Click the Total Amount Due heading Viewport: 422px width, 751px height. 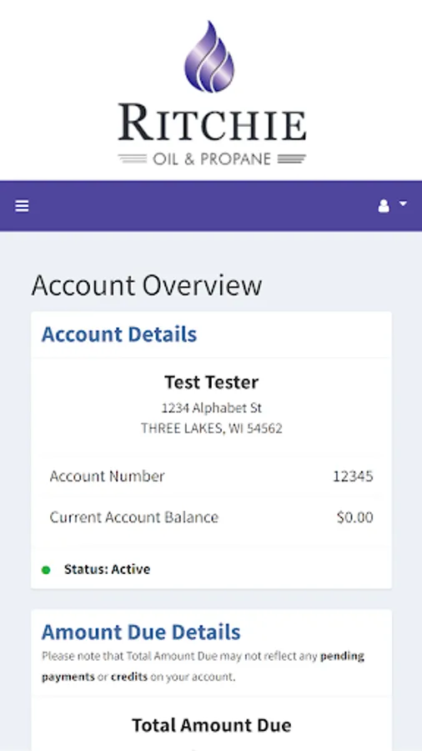coord(212,725)
